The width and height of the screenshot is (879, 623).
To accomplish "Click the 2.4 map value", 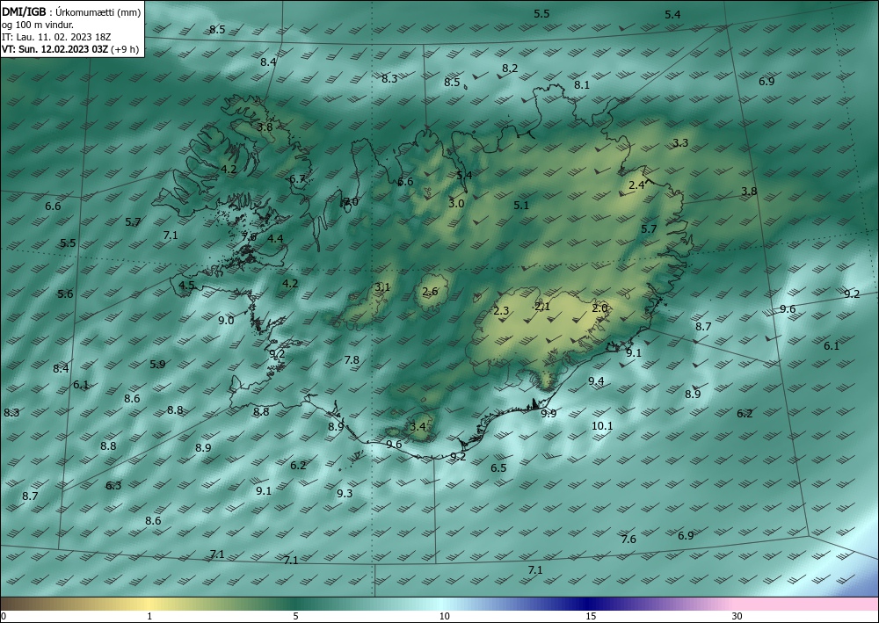I will [636, 185].
